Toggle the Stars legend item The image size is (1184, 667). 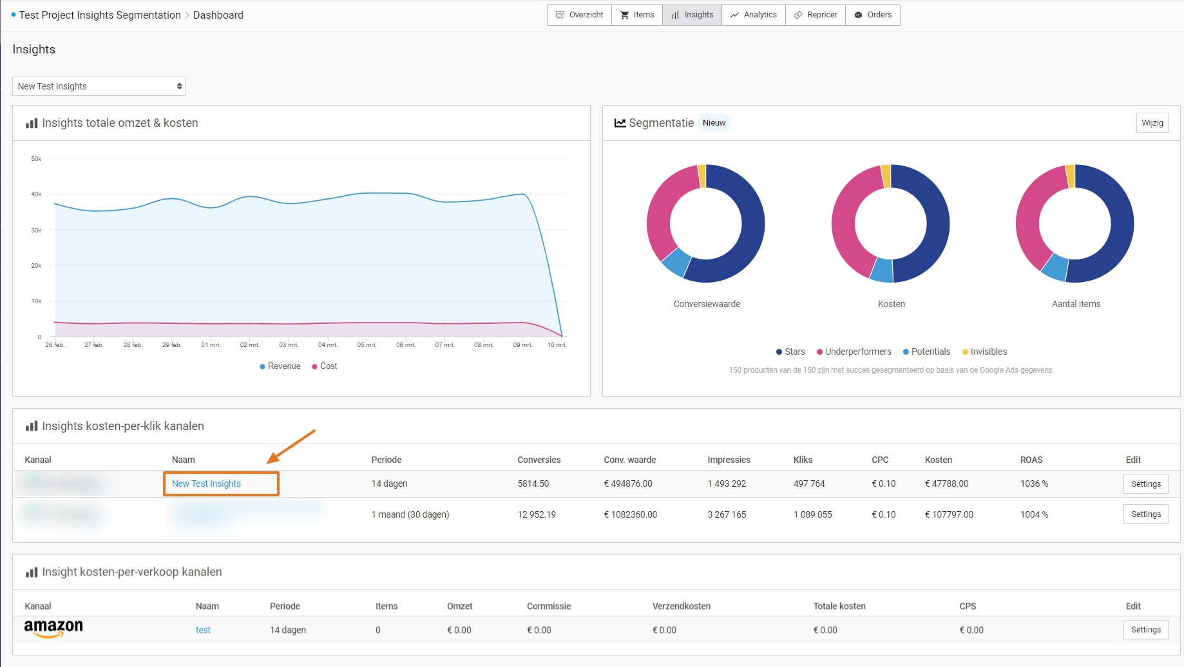[790, 352]
